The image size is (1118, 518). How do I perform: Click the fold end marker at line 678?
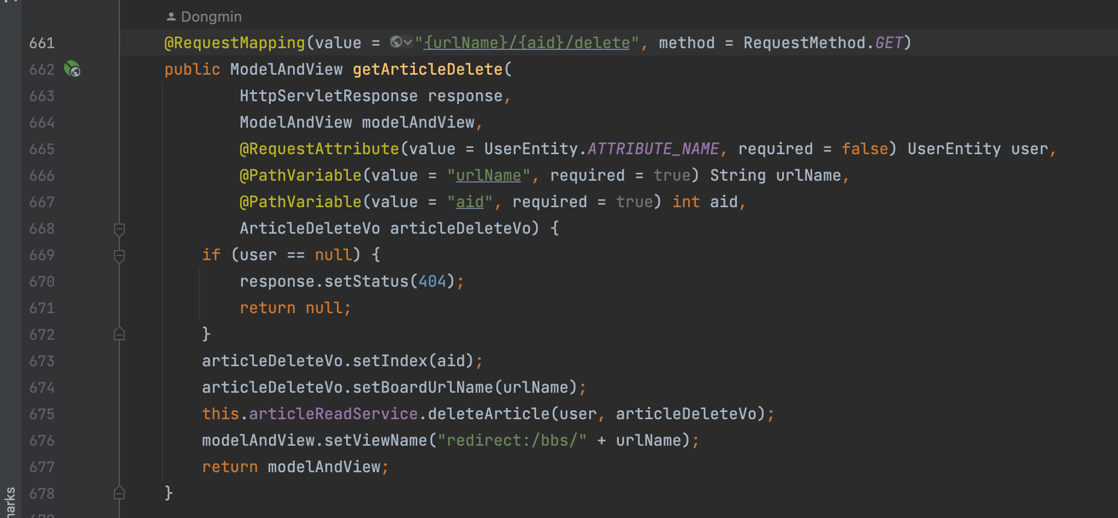click(119, 493)
